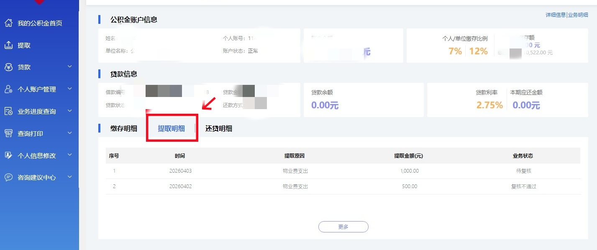Switch to the 缴存明细 tab
This screenshot has width=597, height=250.
[x=123, y=129]
